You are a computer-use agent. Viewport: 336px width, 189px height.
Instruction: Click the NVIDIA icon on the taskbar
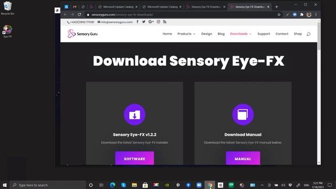pyautogui.click(x=167, y=185)
